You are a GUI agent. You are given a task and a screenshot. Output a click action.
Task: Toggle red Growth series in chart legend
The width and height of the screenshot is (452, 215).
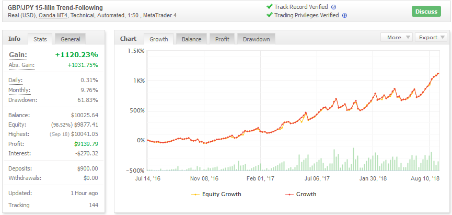[x=300, y=194]
